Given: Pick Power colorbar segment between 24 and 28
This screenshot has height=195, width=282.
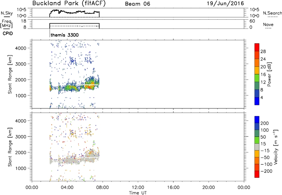Looking at the screenshot, I should click(x=257, y=55).
